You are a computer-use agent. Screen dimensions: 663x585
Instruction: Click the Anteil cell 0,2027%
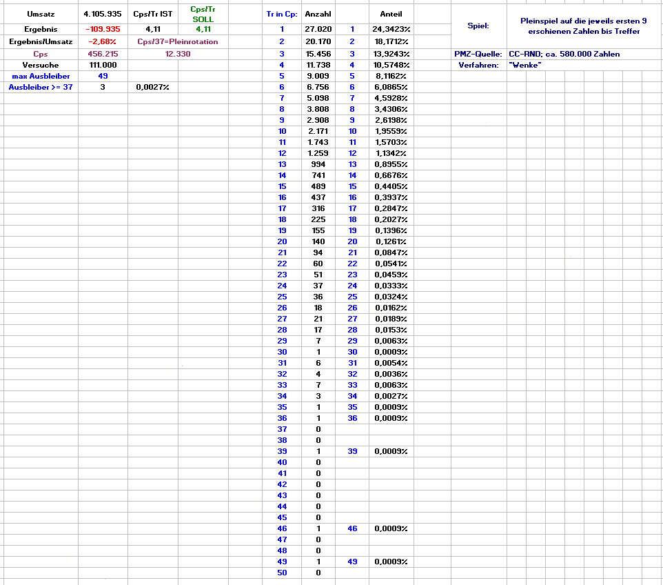pyautogui.click(x=391, y=219)
